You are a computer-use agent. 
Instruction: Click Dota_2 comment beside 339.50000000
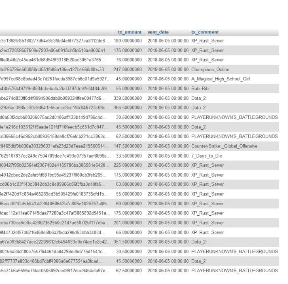click(x=198, y=98)
